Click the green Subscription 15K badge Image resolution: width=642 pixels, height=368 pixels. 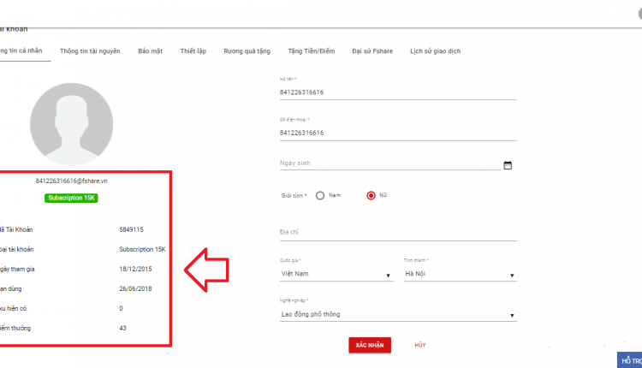point(71,199)
